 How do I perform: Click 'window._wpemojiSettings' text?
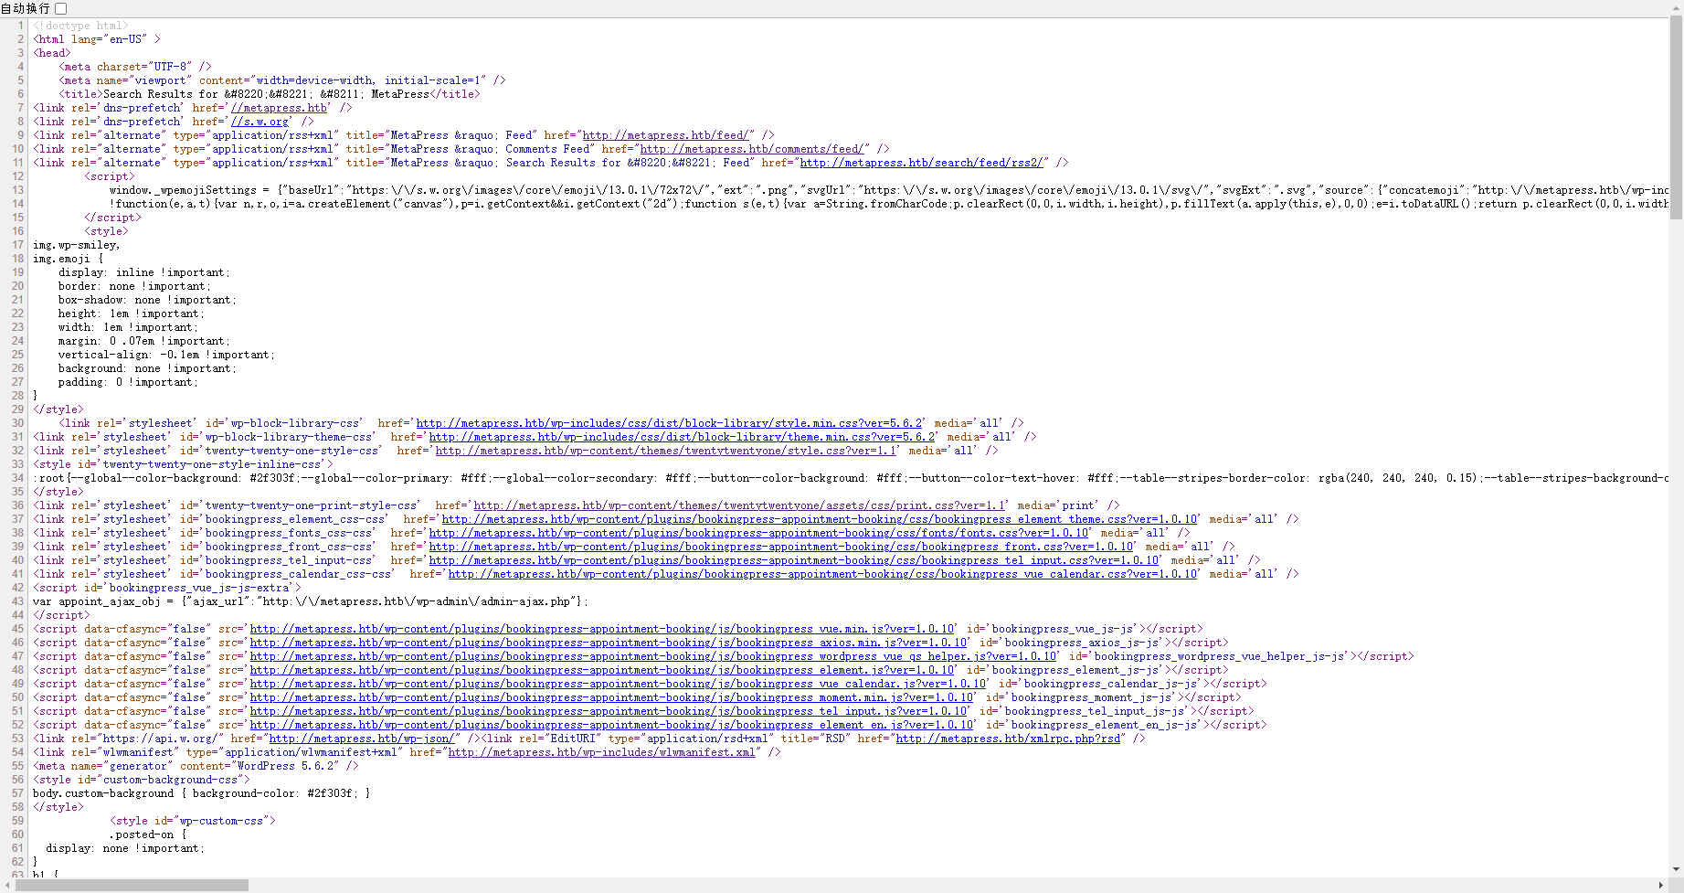click(x=183, y=190)
